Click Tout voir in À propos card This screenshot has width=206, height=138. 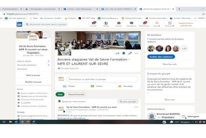[170, 99]
